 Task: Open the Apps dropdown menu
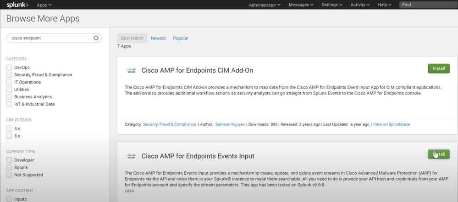[44, 5]
